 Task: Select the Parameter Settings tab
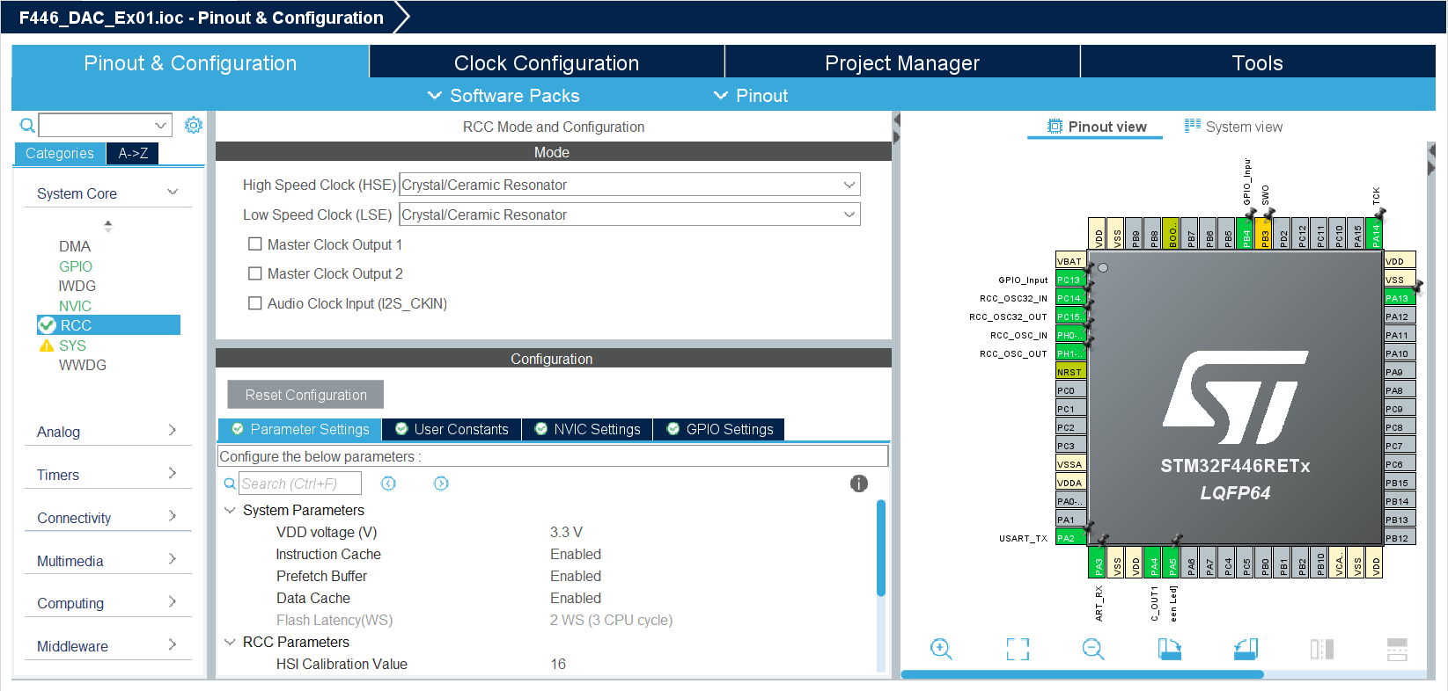pyautogui.click(x=299, y=429)
